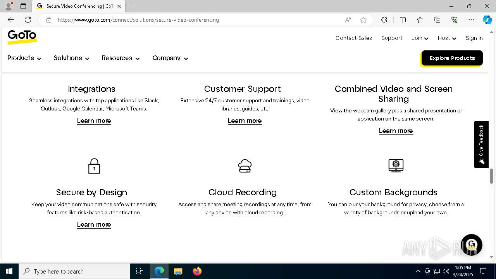Click the Custom Backgrounds heading
The height and width of the screenshot is (279, 496).
(x=393, y=192)
